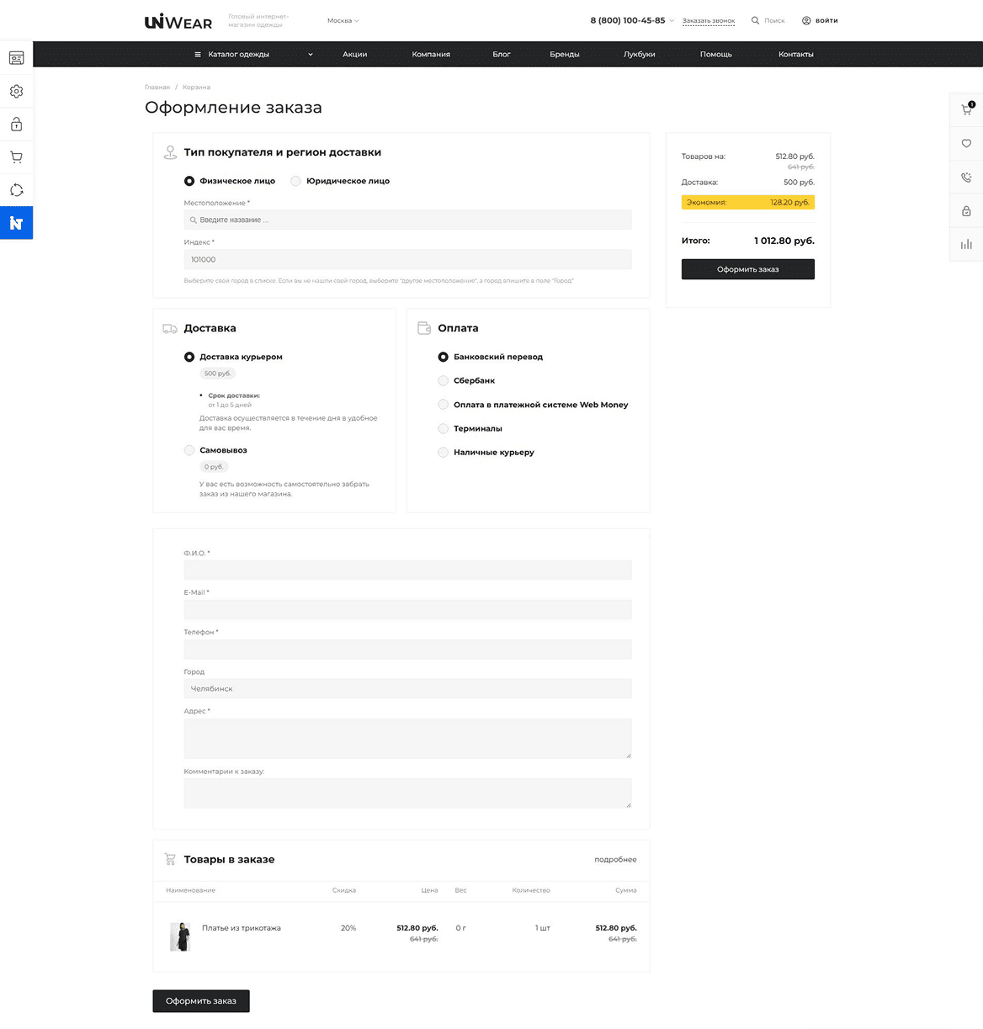Click the settings gear icon in left panel
Image resolution: width=983 pixels, height=1029 pixels.
(x=16, y=91)
